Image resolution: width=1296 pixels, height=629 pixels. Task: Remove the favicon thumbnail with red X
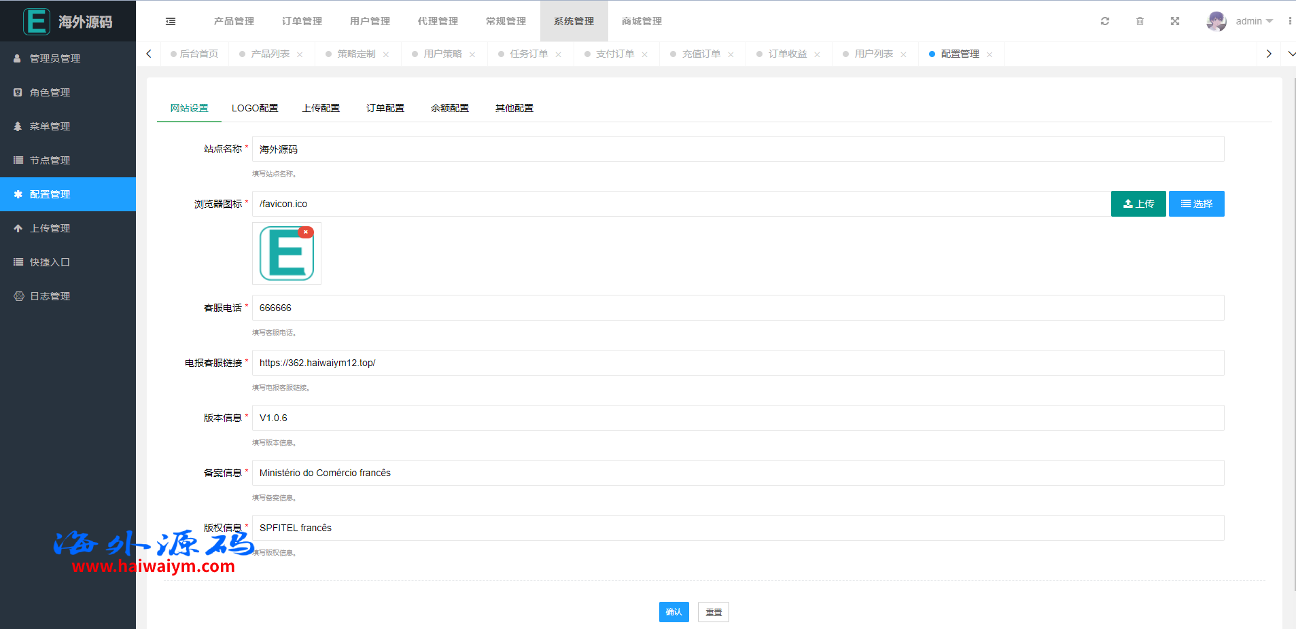(x=306, y=232)
